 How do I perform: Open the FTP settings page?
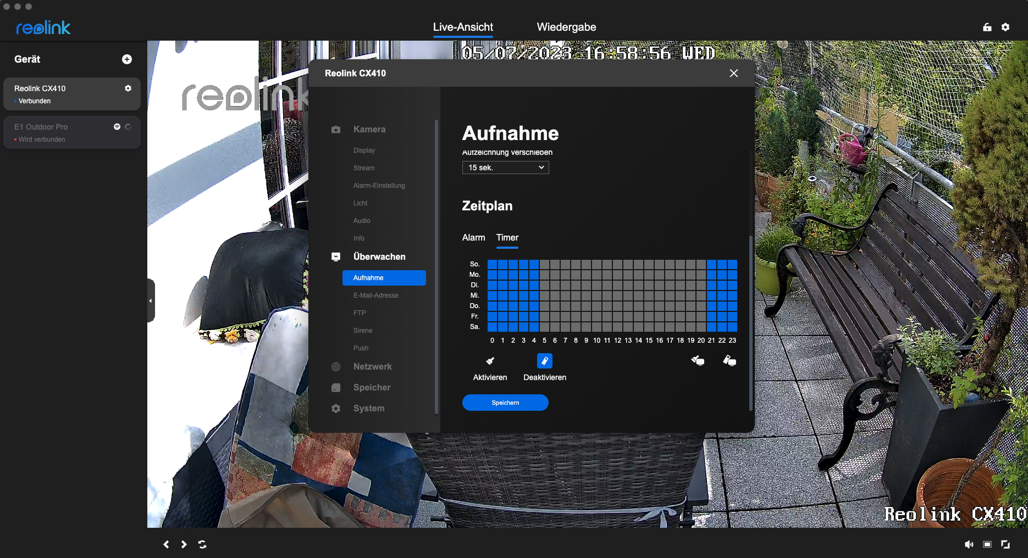pos(360,313)
